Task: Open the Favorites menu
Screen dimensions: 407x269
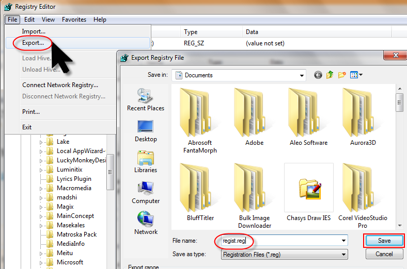Action: (x=74, y=20)
